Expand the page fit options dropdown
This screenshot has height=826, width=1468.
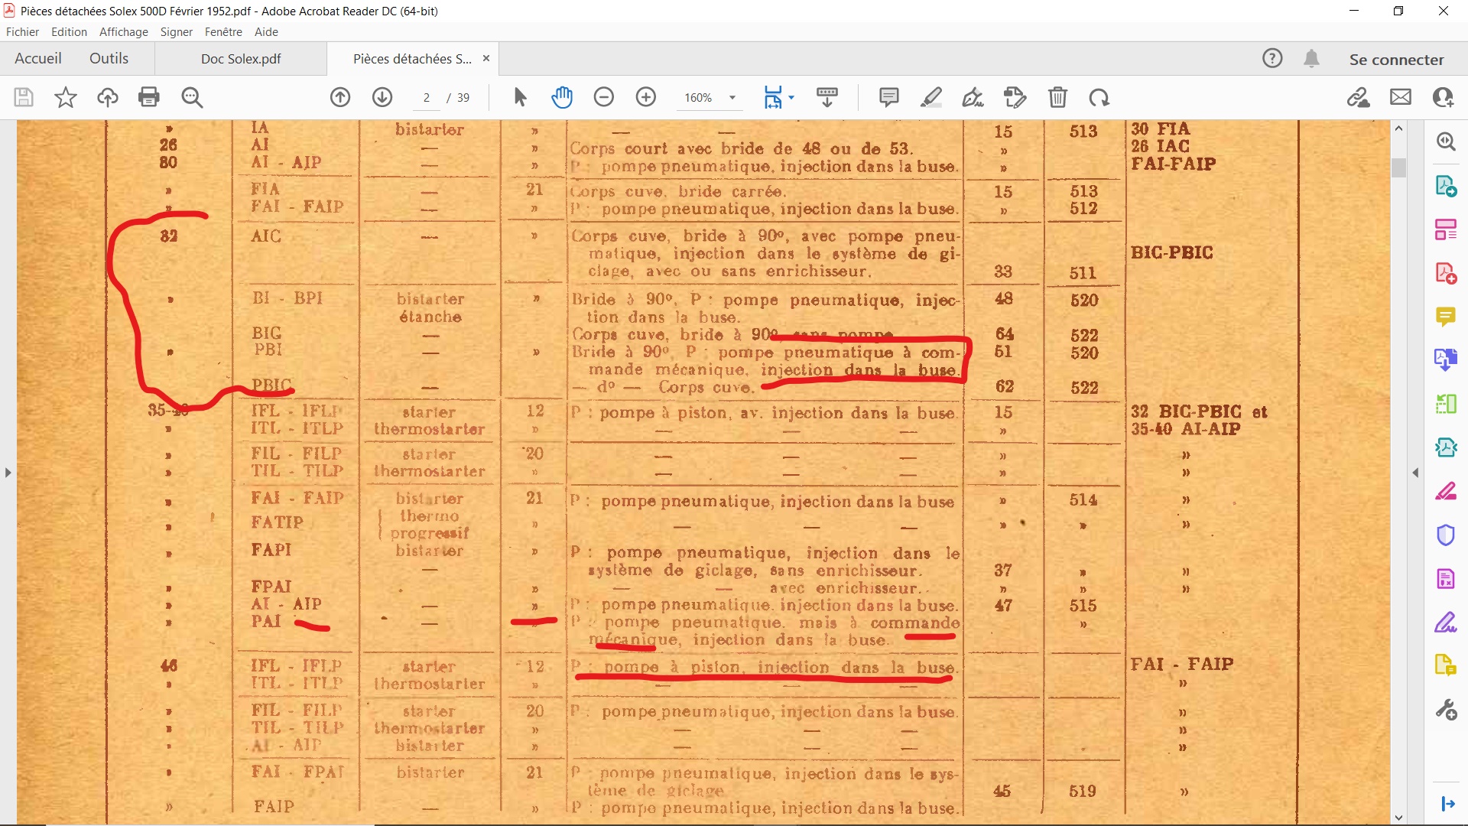point(791,97)
